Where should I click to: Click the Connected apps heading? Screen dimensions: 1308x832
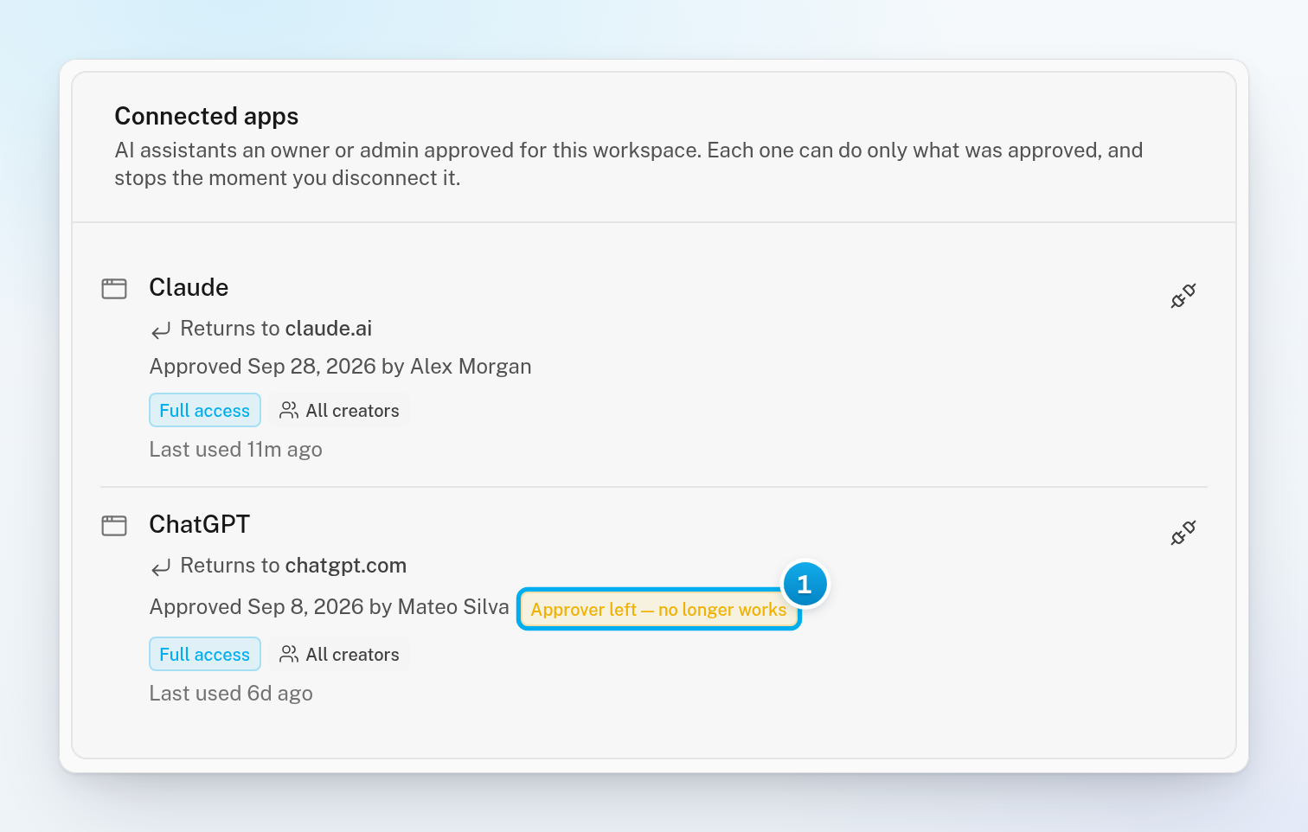[x=207, y=116]
